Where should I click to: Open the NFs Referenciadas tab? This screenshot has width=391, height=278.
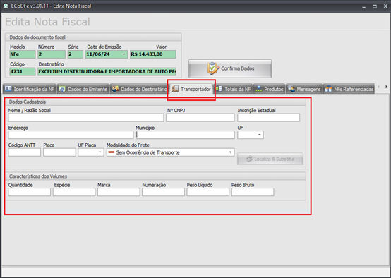(x=349, y=89)
